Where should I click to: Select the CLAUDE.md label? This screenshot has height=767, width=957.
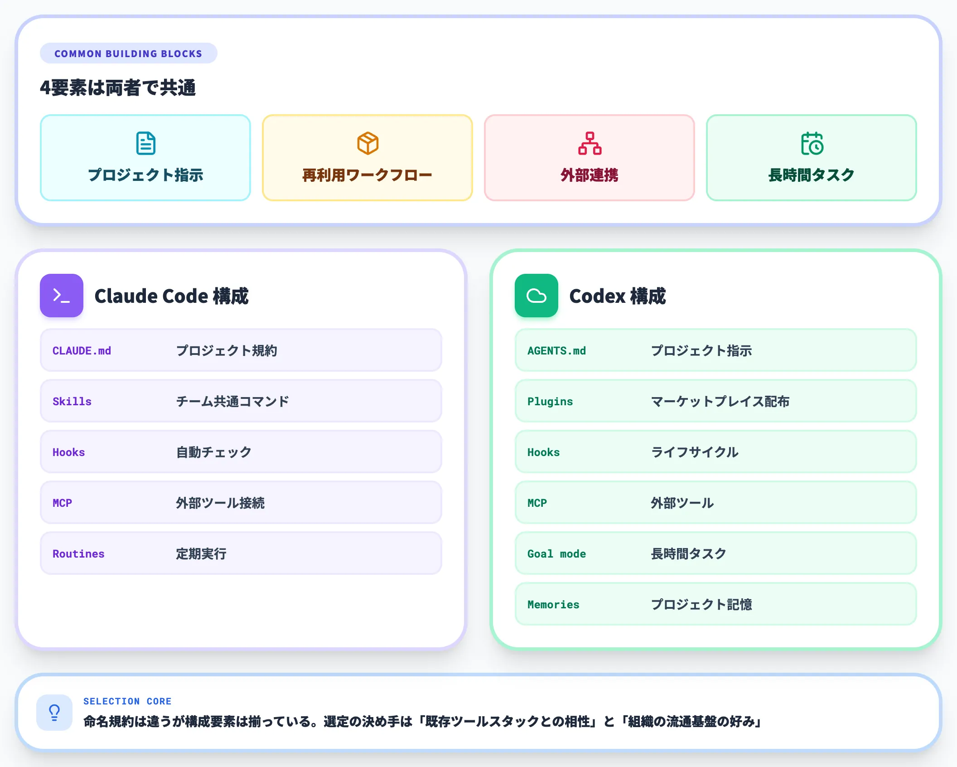tap(82, 351)
